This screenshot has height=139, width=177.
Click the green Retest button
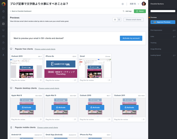140,11
